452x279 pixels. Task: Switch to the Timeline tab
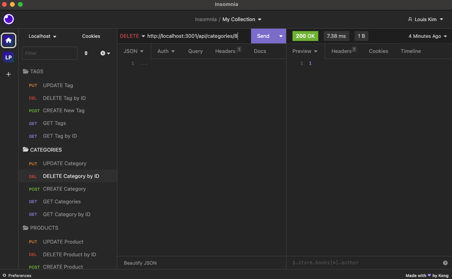click(411, 51)
